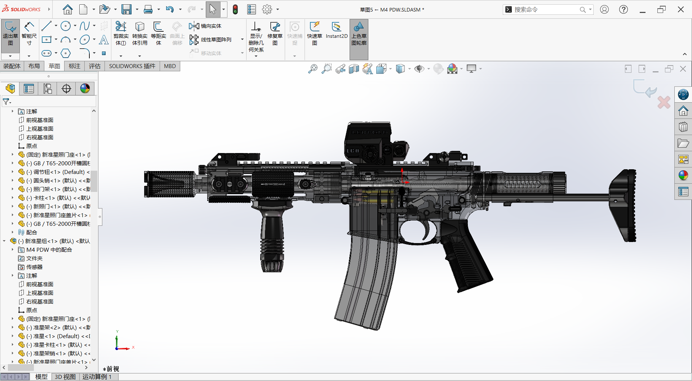The image size is (692, 381).
Task: Click Zoom to Fit in view toolbar
Action: (313, 69)
